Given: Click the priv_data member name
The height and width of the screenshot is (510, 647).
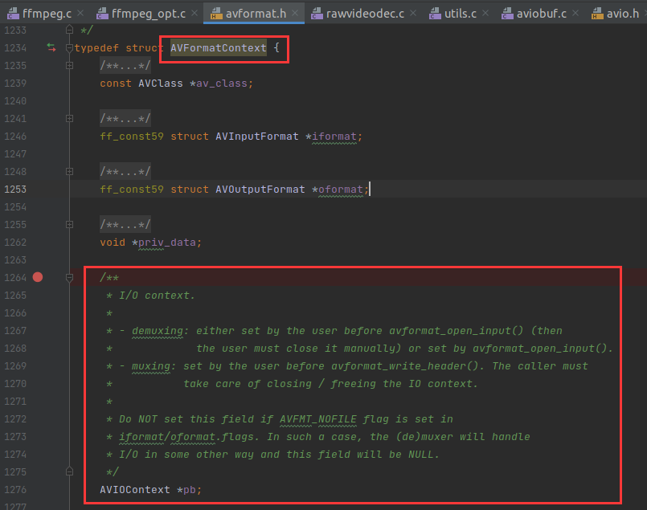Looking at the screenshot, I should point(166,243).
